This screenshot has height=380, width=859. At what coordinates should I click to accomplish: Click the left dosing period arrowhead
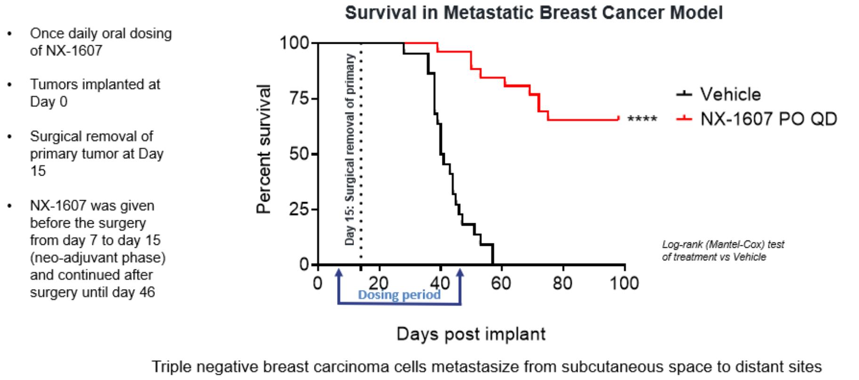click(x=338, y=274)
